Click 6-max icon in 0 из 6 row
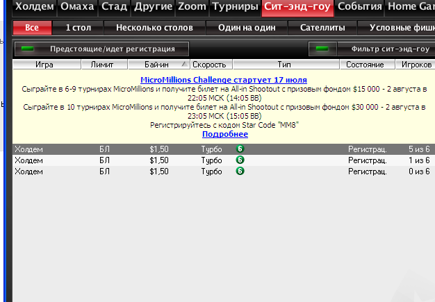This screenshot has width=435, height=302. tap(240, 171)
